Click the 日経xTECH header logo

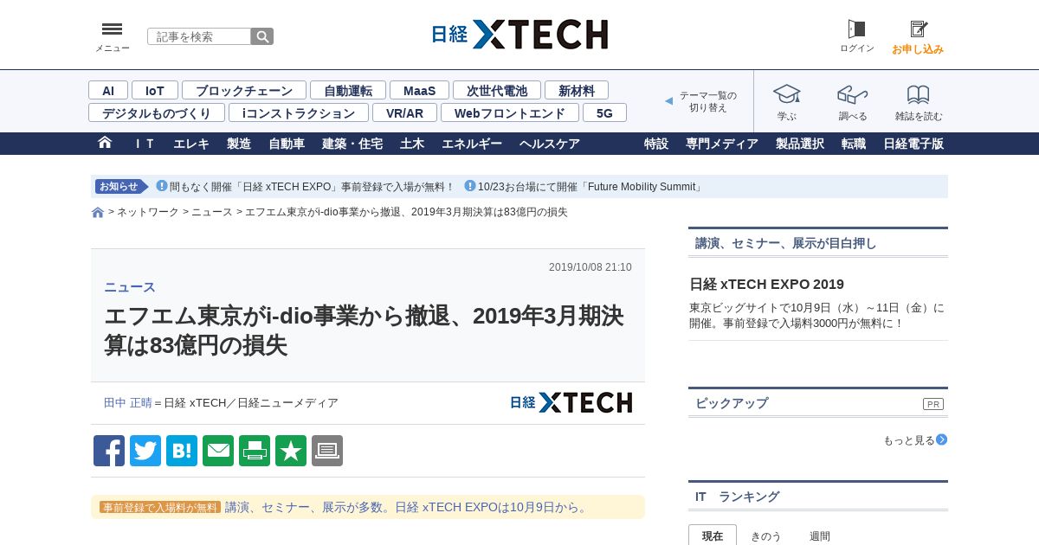[x=519, y=35]
